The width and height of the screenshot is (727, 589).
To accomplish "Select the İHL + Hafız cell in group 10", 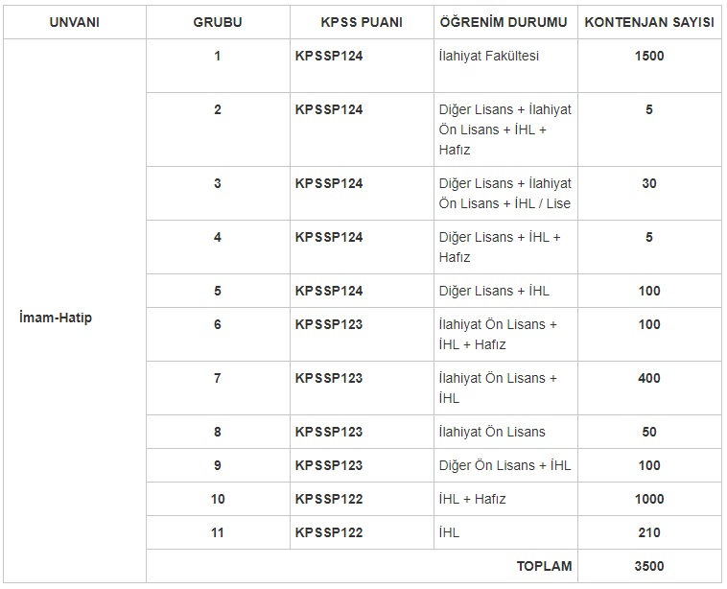I will 472,499.
